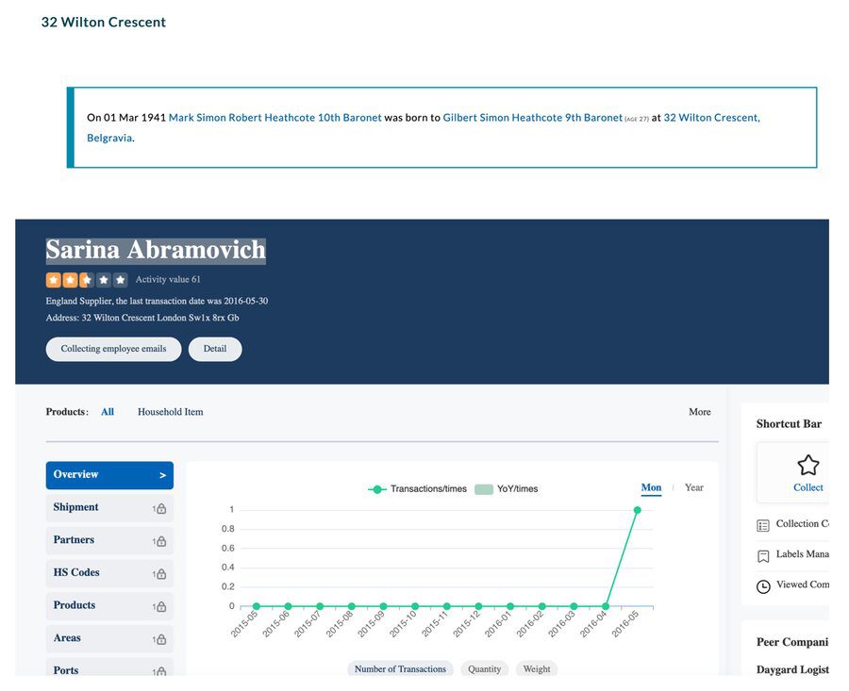Toggle the YoY/times legend series
Screen dimensions: 849x691
(506, 489)
